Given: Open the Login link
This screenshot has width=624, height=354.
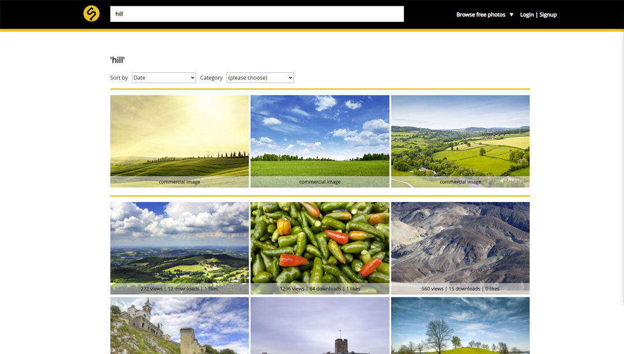Looking at the screenshot, I should pos(526,14).
